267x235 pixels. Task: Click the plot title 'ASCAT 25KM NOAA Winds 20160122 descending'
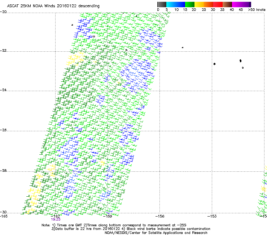pos(53,6)
